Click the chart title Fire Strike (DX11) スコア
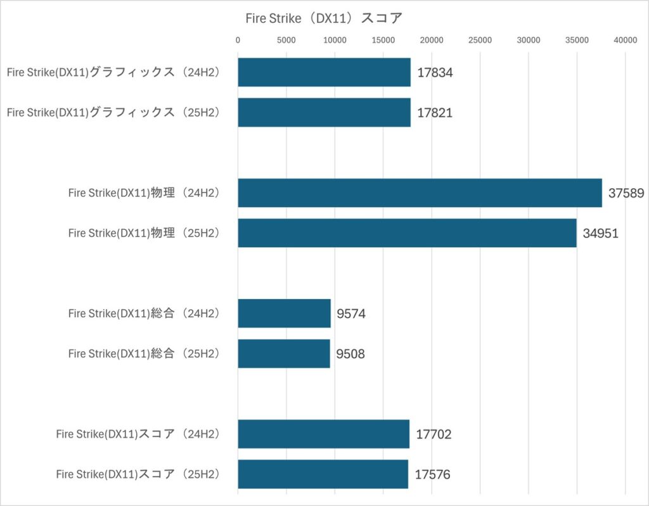Viewport: 649px width, 506px height. coord(324,18)
